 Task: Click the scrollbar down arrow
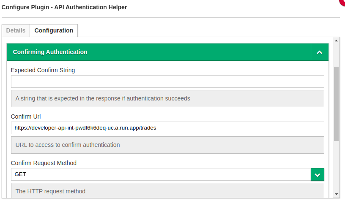pyautogui.click(x=337, y=194)
